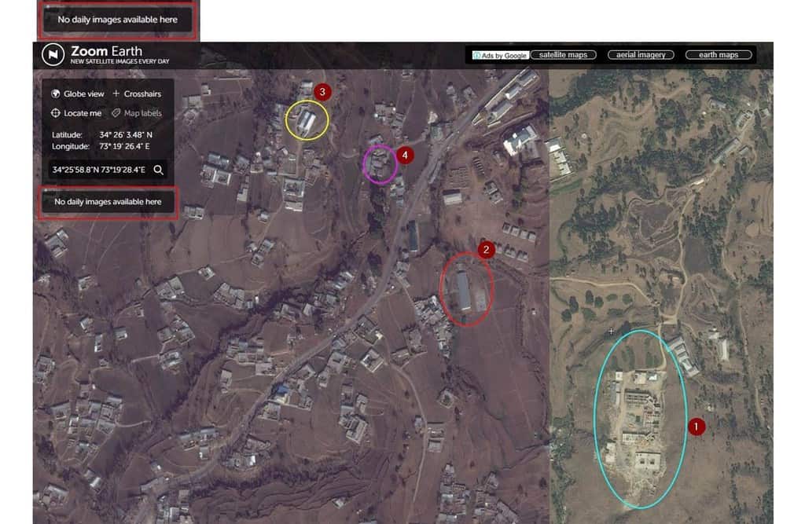Click the globe icon for Globe view
Image resolution: width=805 pixels, height=524 pixels.
[x=56, y=94]
